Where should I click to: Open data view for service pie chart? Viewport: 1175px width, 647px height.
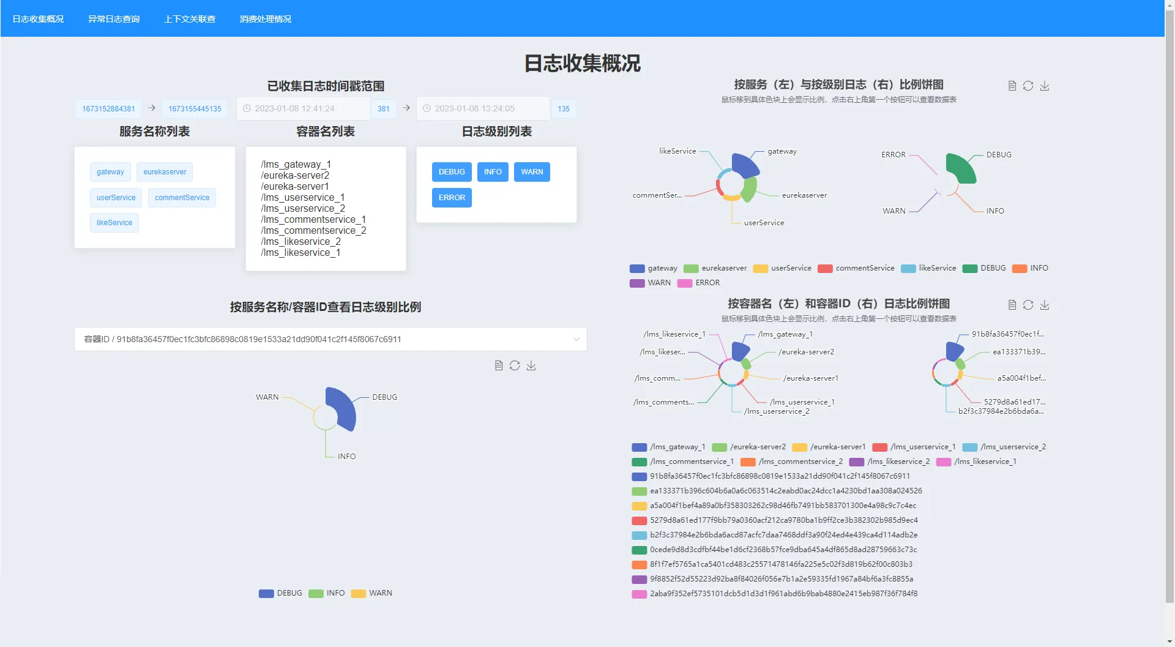click(x=1012, y=86)
